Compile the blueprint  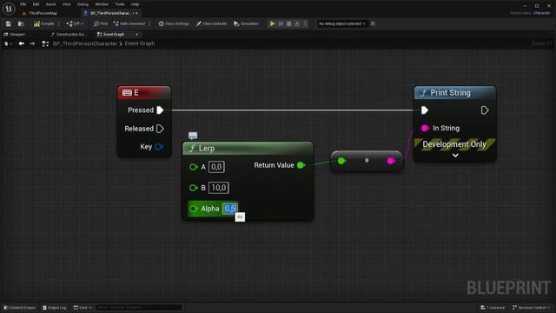[x=44, y=23]
